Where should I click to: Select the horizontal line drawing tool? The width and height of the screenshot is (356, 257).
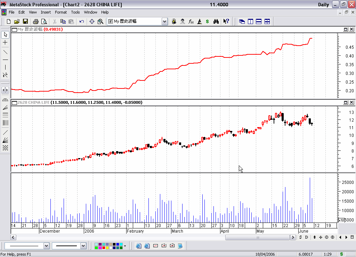point(5,60)
